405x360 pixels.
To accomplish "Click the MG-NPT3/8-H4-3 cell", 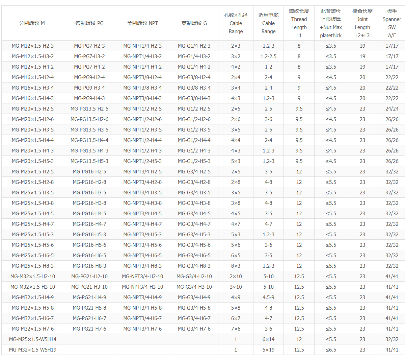I will [x=142, y=98].
